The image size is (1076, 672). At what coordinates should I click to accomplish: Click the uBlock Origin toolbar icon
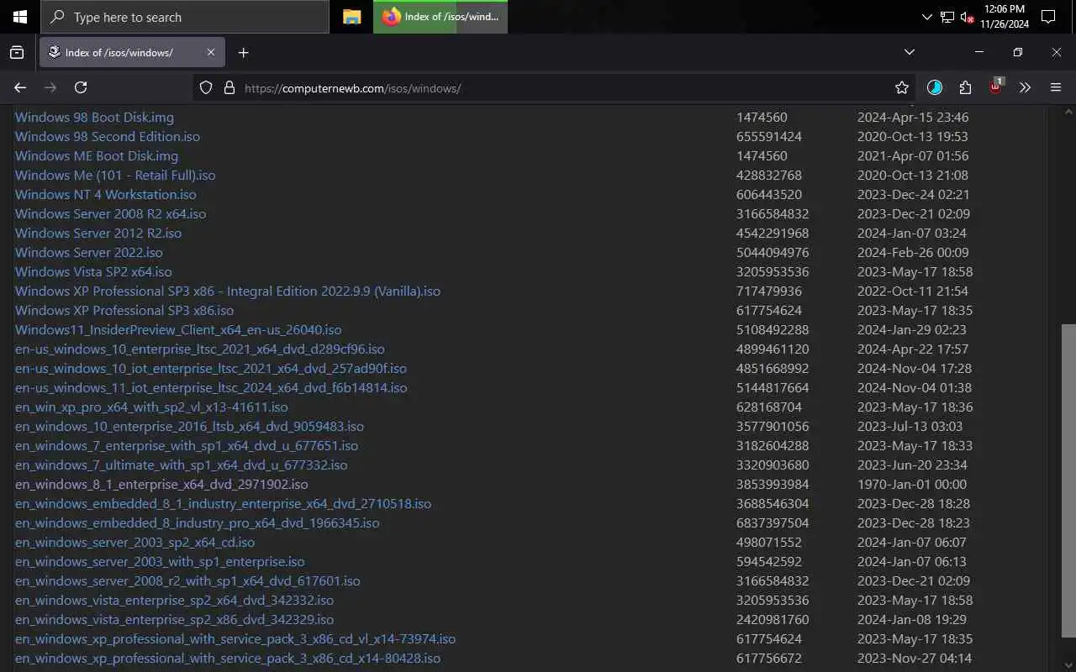[995, 87]
